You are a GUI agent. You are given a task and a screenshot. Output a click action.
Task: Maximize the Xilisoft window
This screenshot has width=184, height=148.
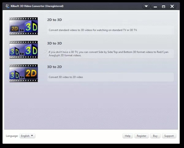click(163, 6)
